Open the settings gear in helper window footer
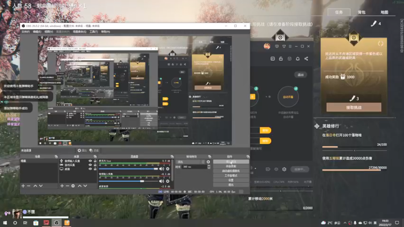 click(x=284, y=169)
